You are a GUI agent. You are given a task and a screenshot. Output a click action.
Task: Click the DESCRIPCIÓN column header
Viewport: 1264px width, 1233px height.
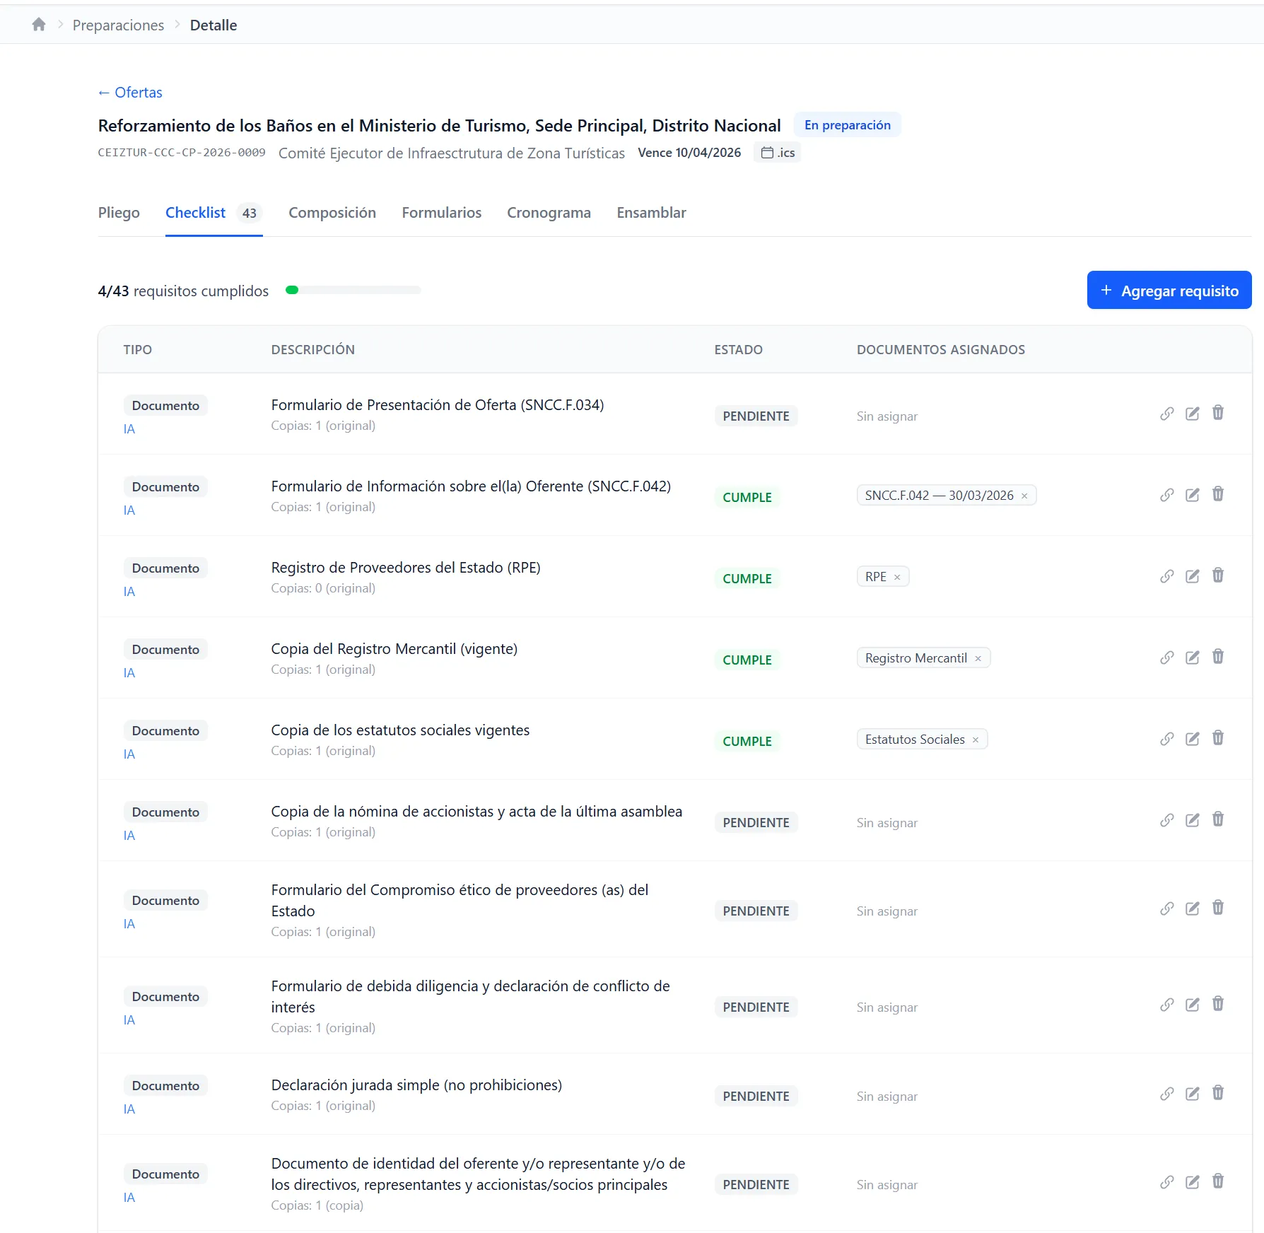click(x=313, y=349)
